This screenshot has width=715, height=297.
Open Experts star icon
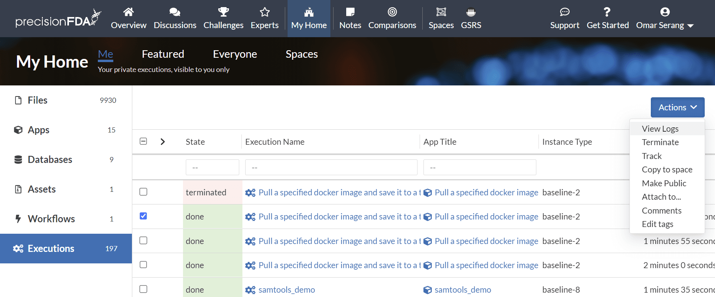coord(265,12)
